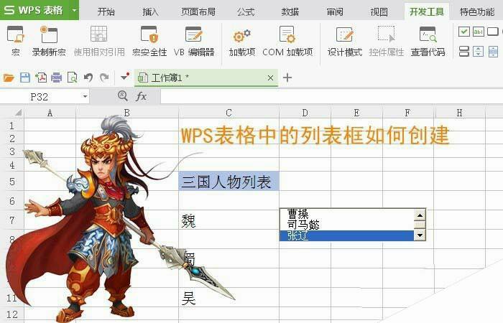Switch to the 页面布局 tab

[198, 12]
